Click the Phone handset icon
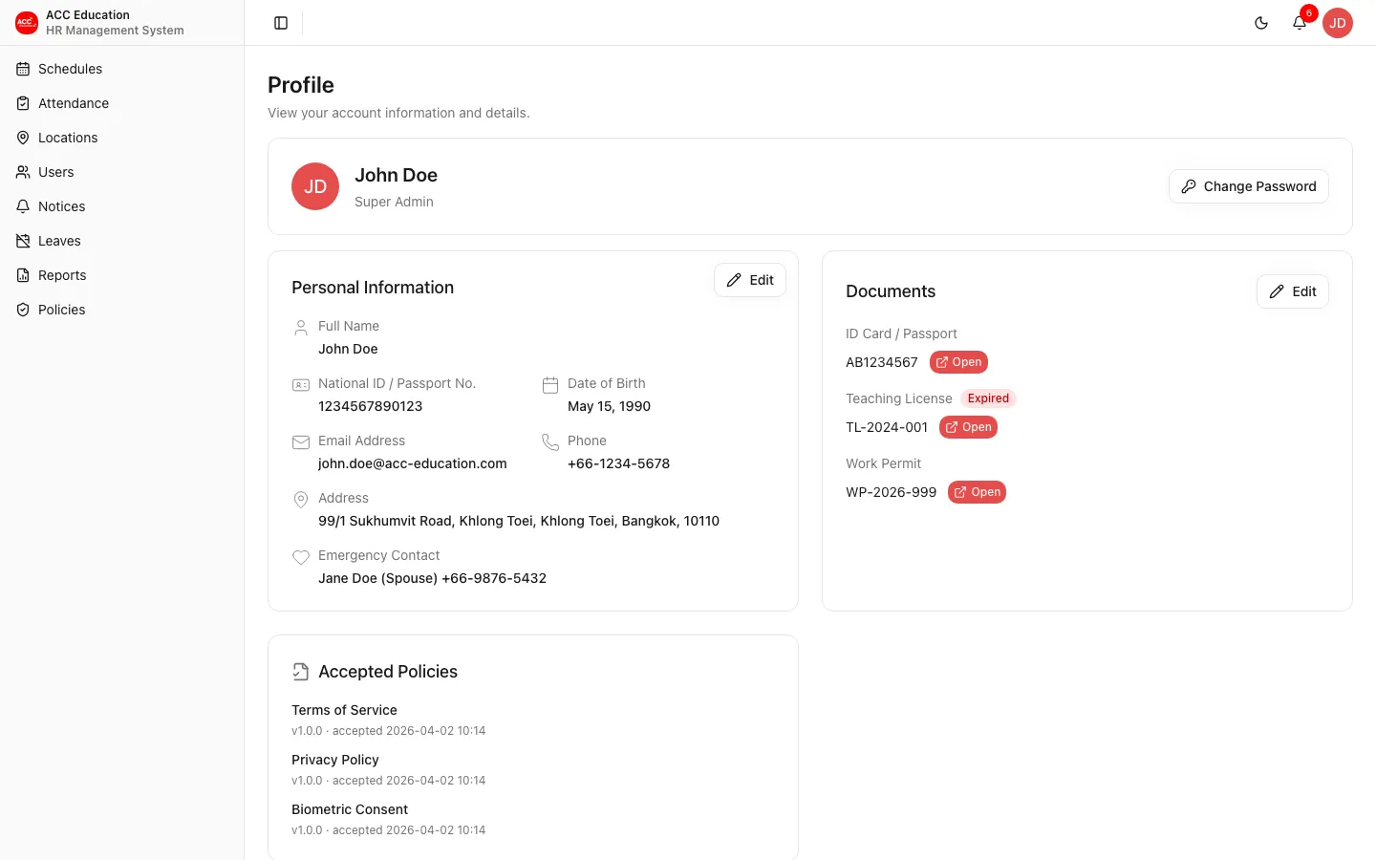The image size is (1376, 860). (x=550, y=442)
